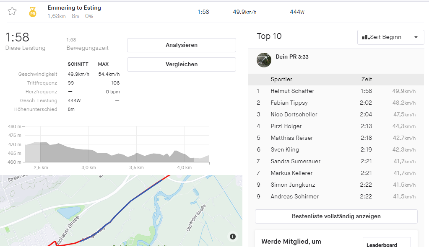Open the Seit Beginn dropdown
This screenshot has height=247, width=429.
[x=390, y=37]
